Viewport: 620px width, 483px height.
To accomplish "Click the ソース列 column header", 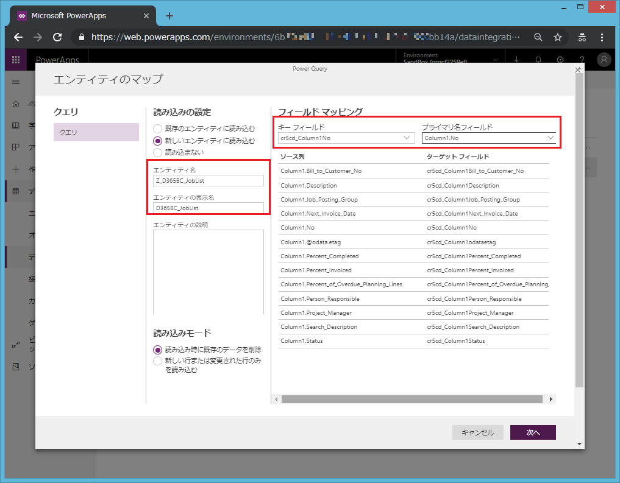I will pos(292,157).
